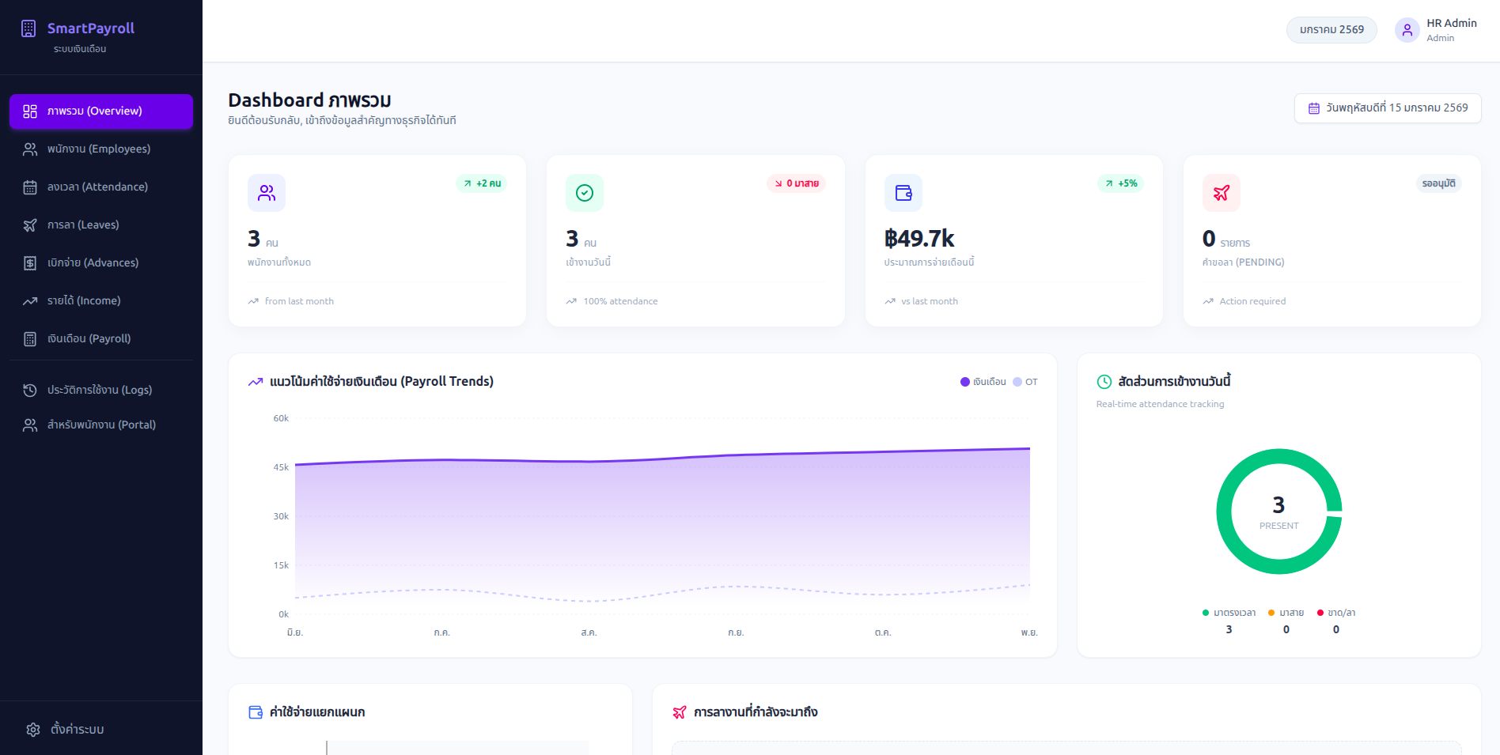The width and height of the screenshot is (1500, 755).
Task: Open เงินเดือน (Payroll) page
Action: click(101, 339)
